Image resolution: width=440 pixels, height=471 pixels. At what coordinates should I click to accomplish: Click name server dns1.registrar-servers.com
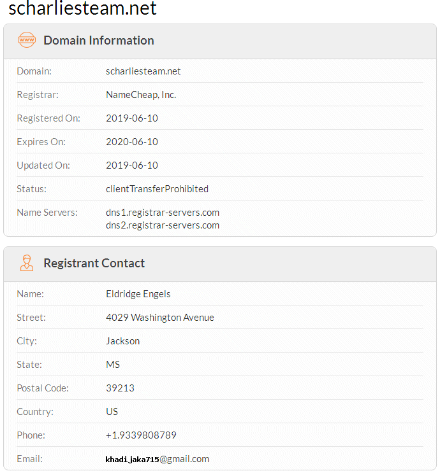point(163,213)
